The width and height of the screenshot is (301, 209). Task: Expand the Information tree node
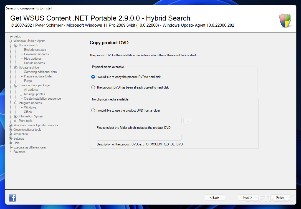point(10,134)
